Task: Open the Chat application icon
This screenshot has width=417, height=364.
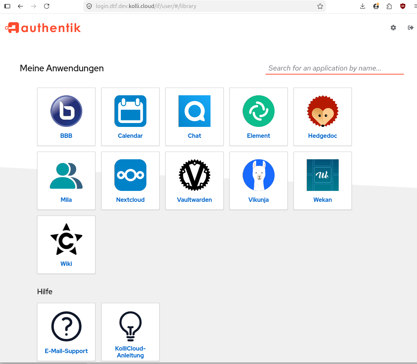Action: [194, 111]
